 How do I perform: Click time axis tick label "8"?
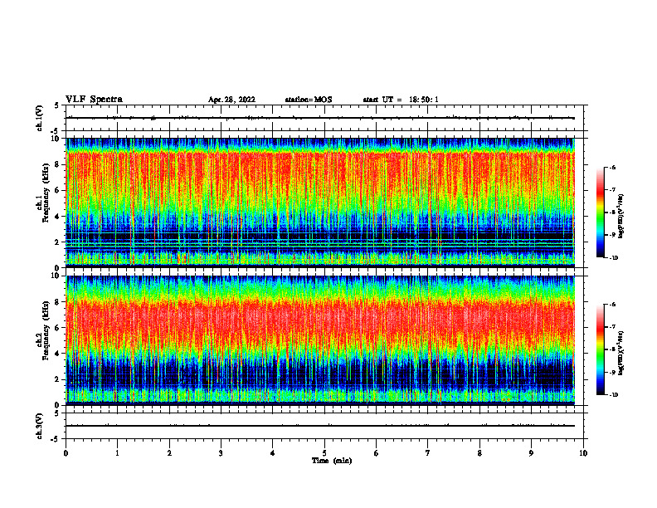[479, 453]
